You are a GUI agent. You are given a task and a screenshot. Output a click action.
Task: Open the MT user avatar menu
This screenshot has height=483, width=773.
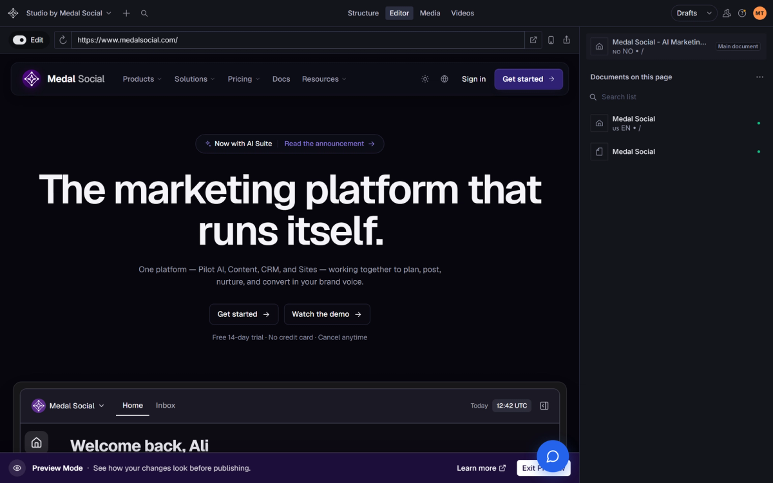(759, 13)
